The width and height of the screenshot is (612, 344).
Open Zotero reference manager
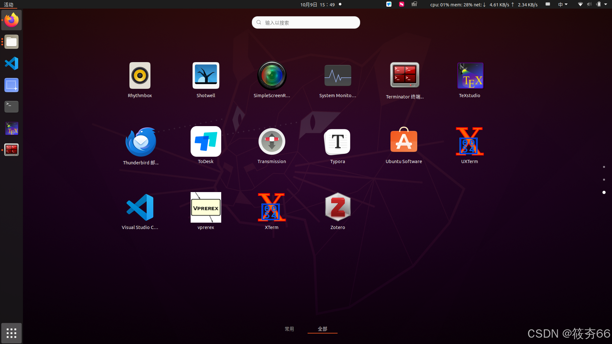pos(338,208)
